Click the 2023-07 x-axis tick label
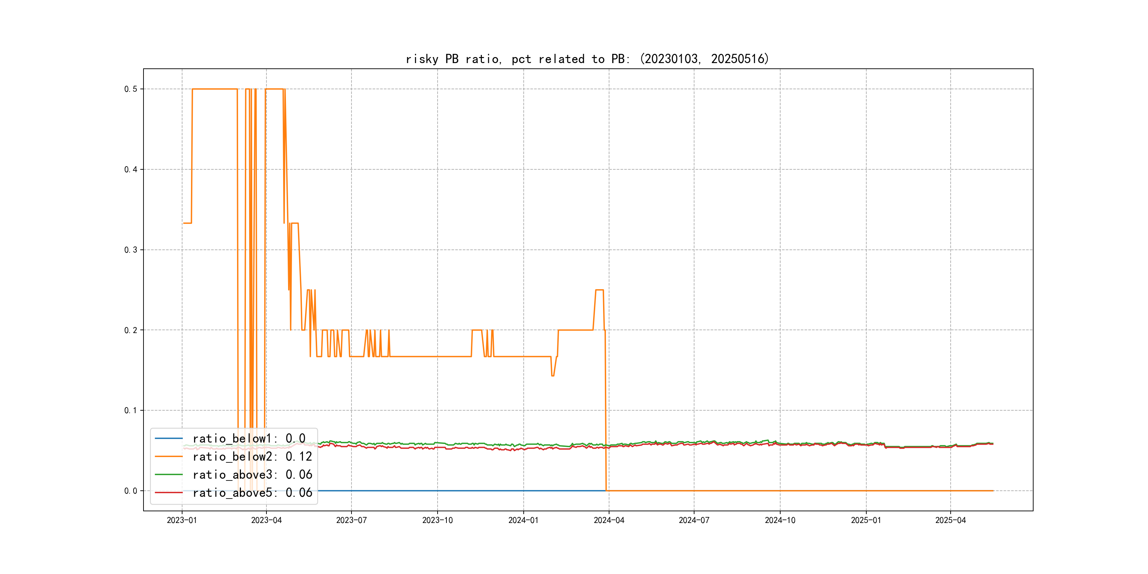 coord(351,520)
